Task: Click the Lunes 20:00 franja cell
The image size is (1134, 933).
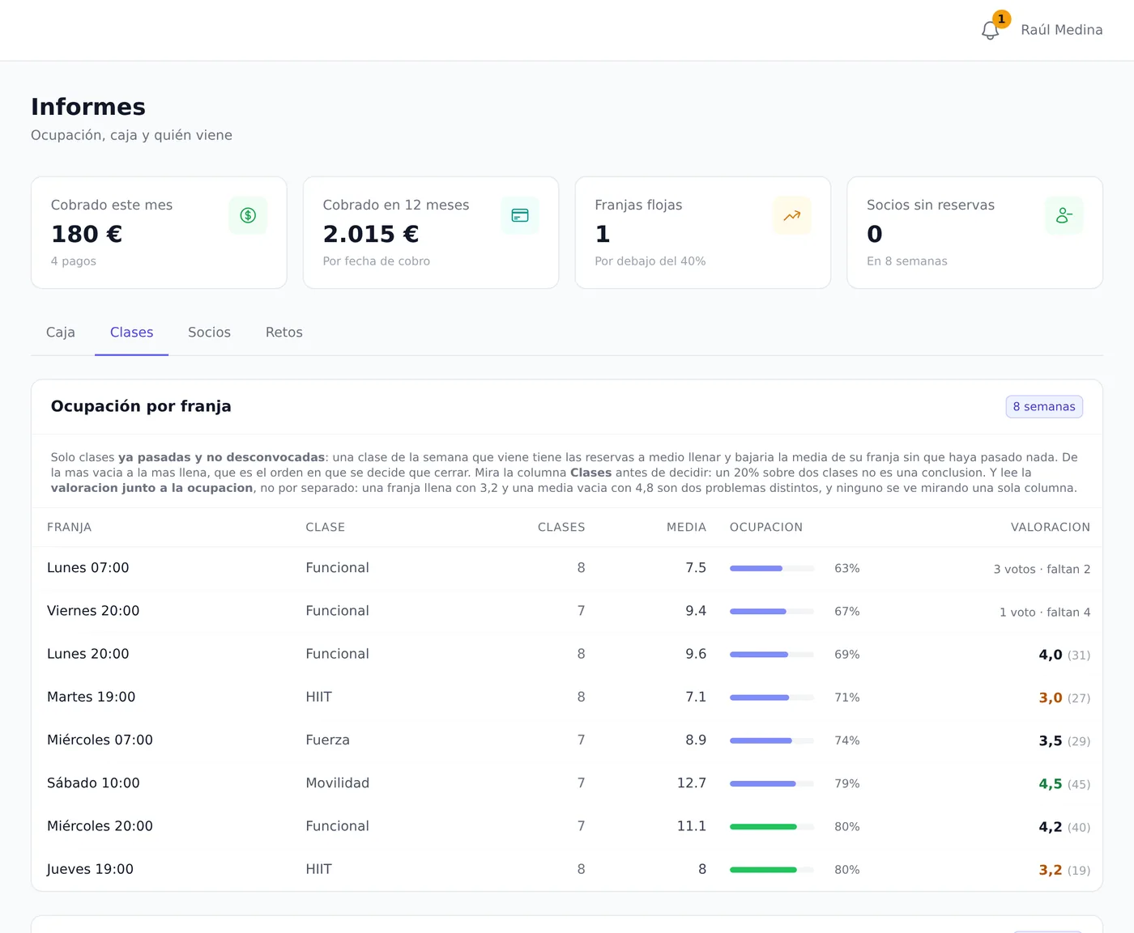Action: tap(88, 654)
